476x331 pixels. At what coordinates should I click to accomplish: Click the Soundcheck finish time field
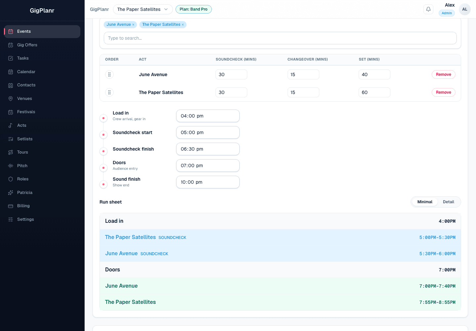click(208, 149)
